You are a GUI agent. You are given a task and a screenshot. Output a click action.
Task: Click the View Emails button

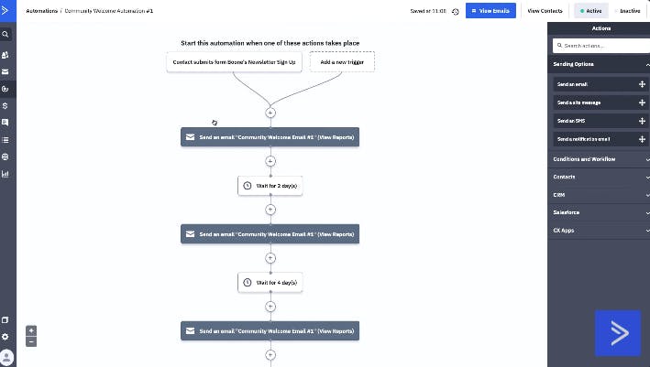pyautogui.click(x=490, y=11)
